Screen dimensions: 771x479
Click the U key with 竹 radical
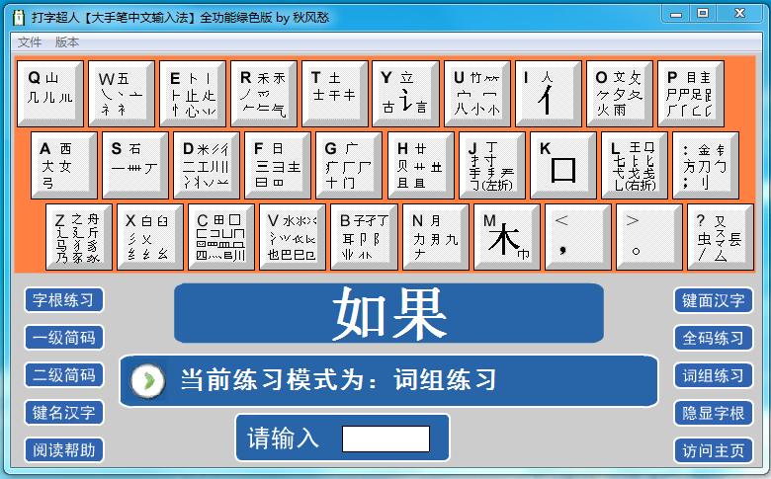coord(477,94)
